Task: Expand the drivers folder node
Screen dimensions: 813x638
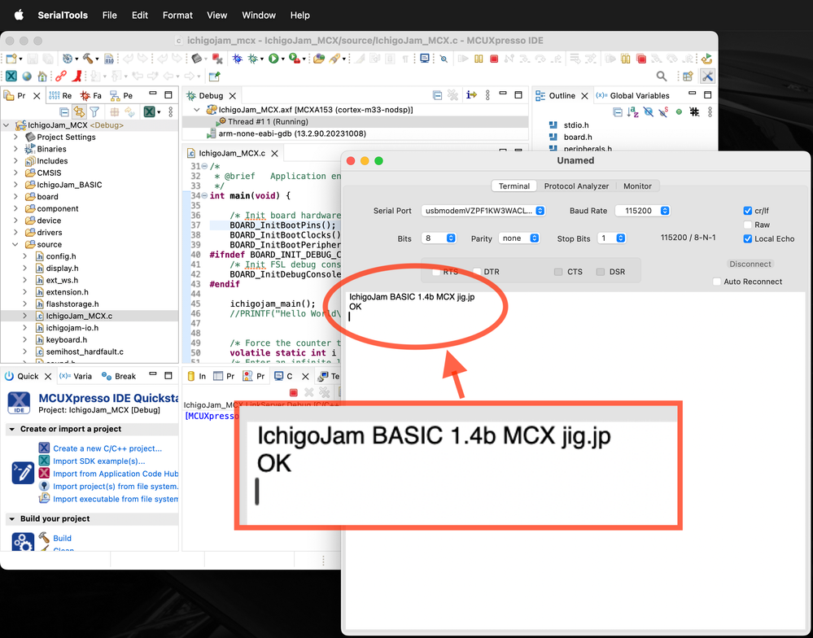Action: [15, 232]
